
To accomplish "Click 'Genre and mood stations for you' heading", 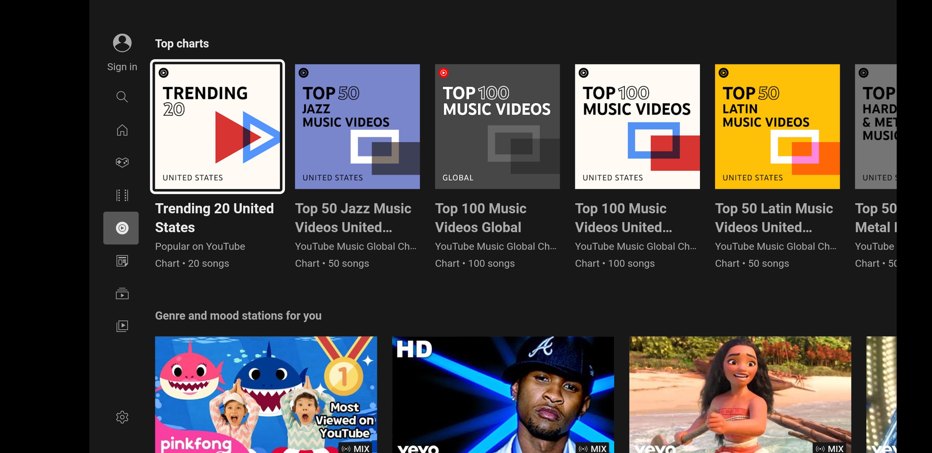I will [238, 316].
